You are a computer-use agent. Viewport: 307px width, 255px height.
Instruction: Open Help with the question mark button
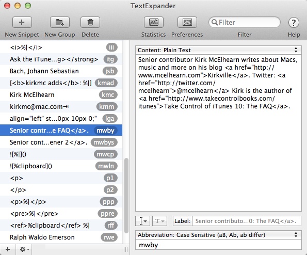click(x=294, y=23)
